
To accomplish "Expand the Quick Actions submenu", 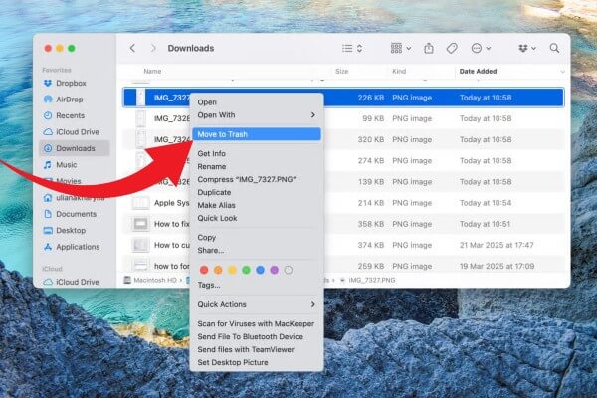I will pyautogui.click(x=257, y=304).
